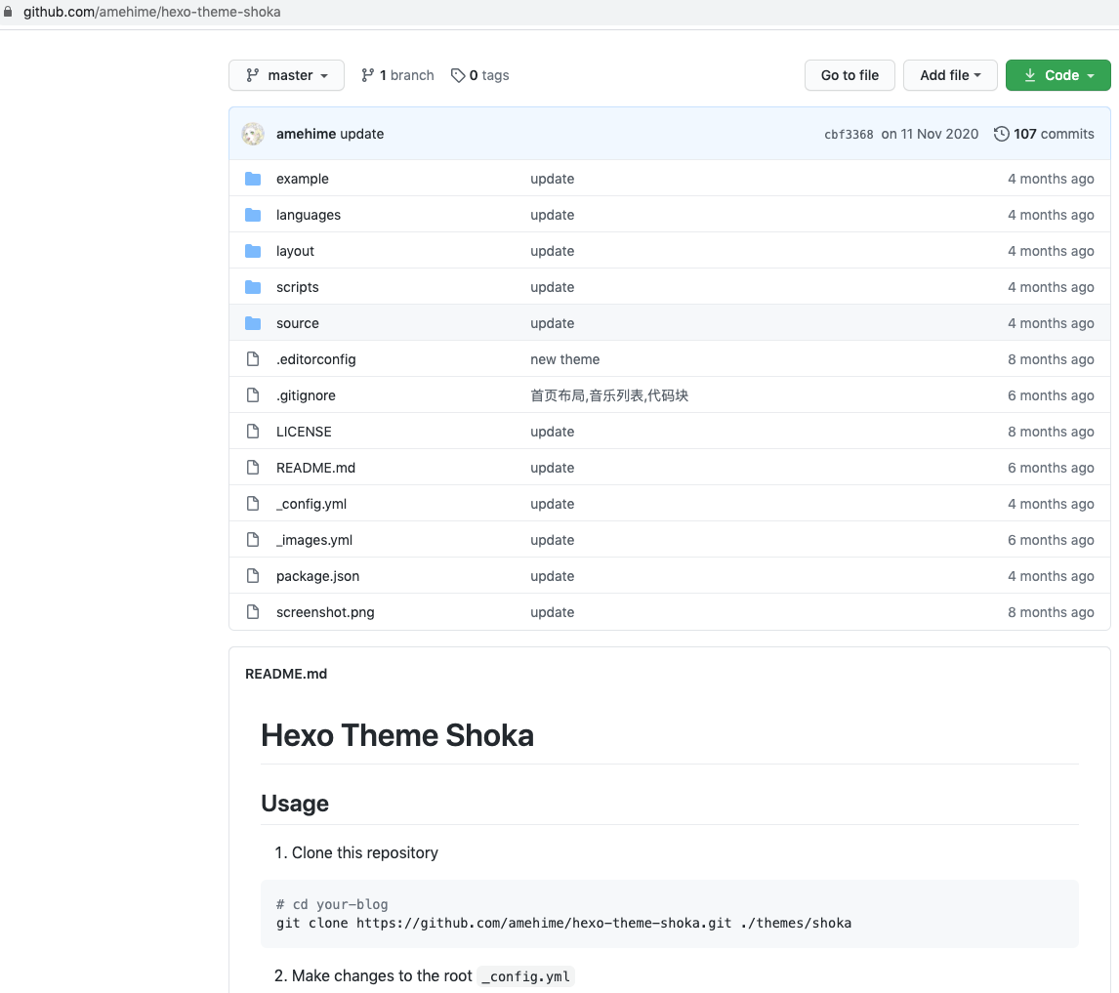Open the screenshot.png file

[x=325, y=612]
